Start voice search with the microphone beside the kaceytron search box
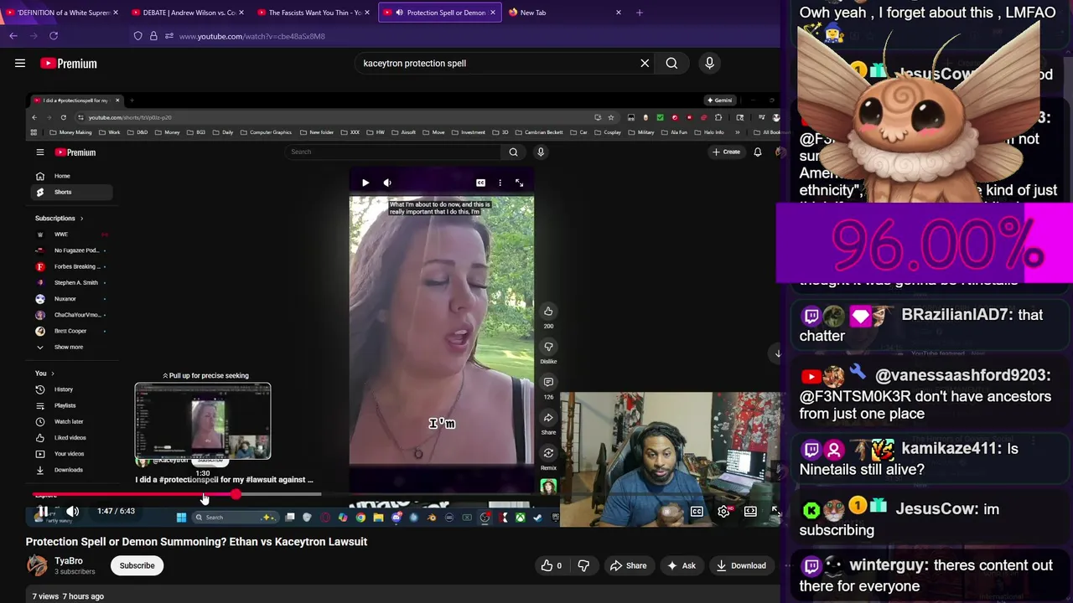 (709, 63)
